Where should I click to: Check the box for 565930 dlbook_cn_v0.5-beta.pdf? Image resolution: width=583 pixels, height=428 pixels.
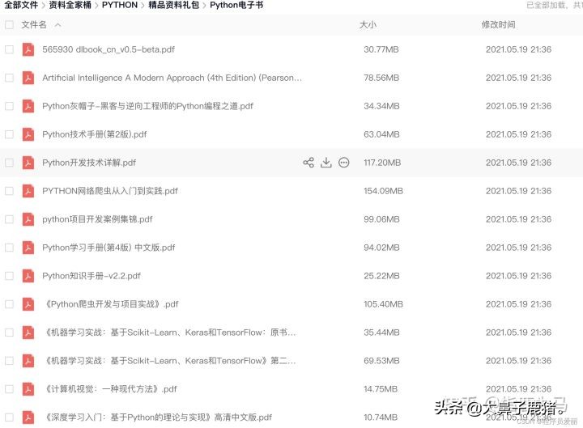pos(9,49)
